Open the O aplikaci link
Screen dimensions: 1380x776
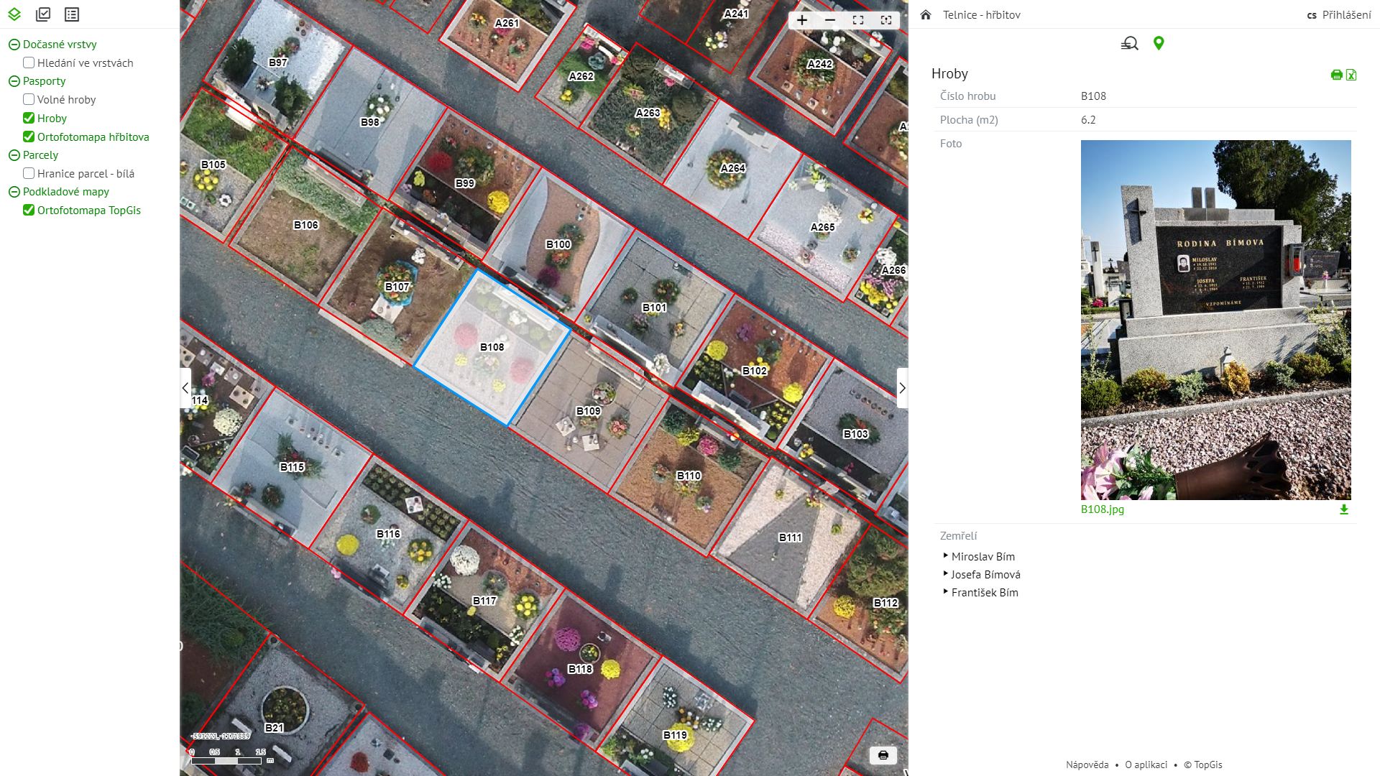coord(1146,765)
